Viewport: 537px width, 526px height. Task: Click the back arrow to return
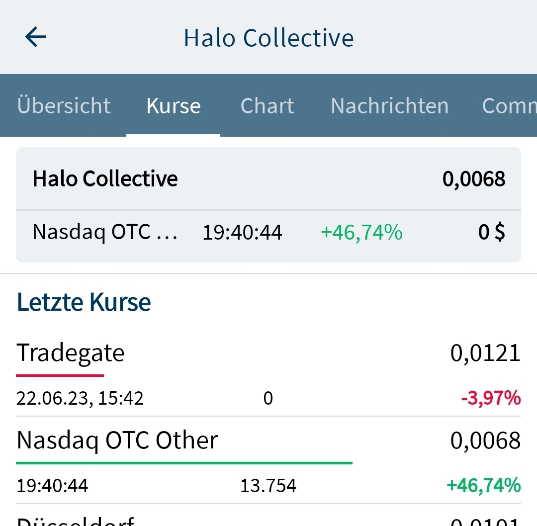35,37
